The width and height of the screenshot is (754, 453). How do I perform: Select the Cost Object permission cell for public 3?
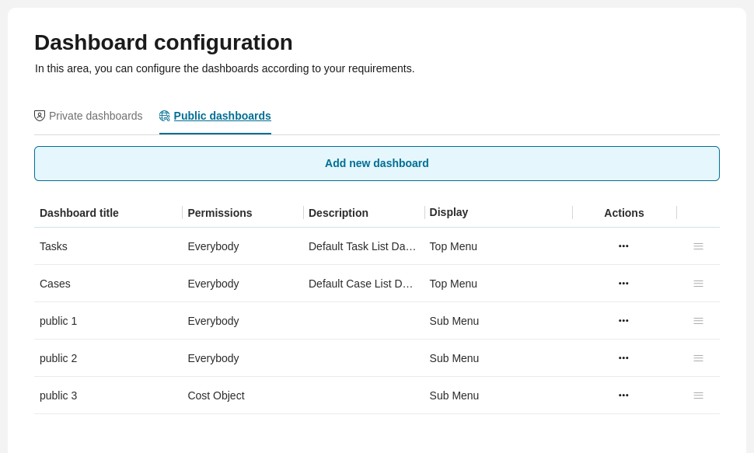click(x=216, y=396)
